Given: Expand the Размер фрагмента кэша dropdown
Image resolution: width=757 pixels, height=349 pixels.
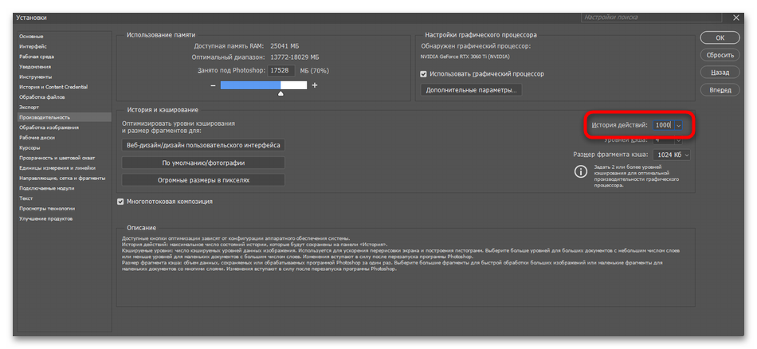Looking at the screenshot, I should pyautogui.click(x=686, y=155).
